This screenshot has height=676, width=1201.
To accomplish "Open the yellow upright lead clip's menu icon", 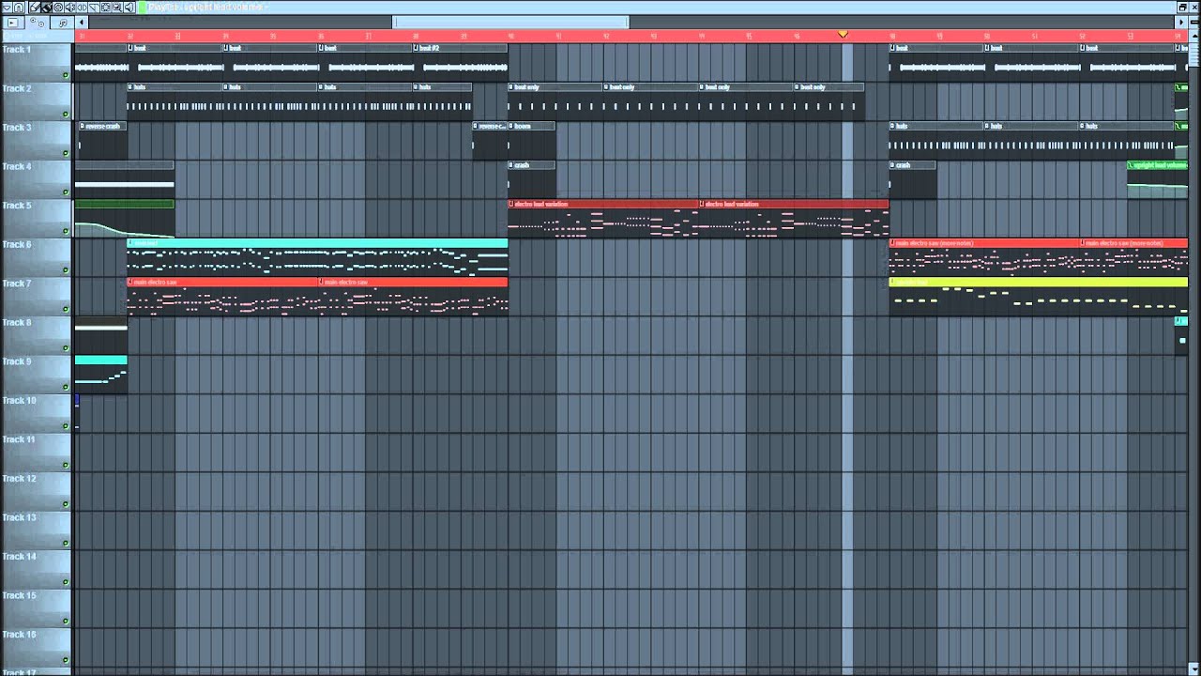I will 894,282.
